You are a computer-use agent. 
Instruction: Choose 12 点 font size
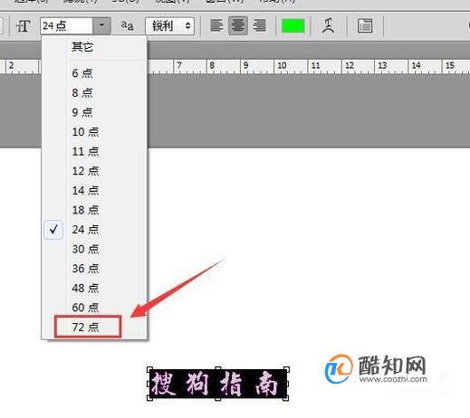coord(85,171)
